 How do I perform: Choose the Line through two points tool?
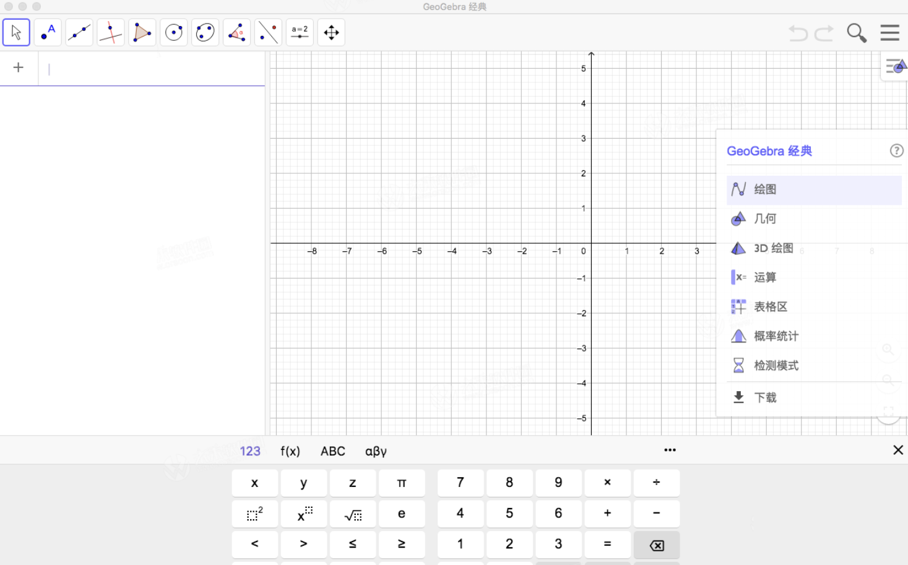pos(79,32)
